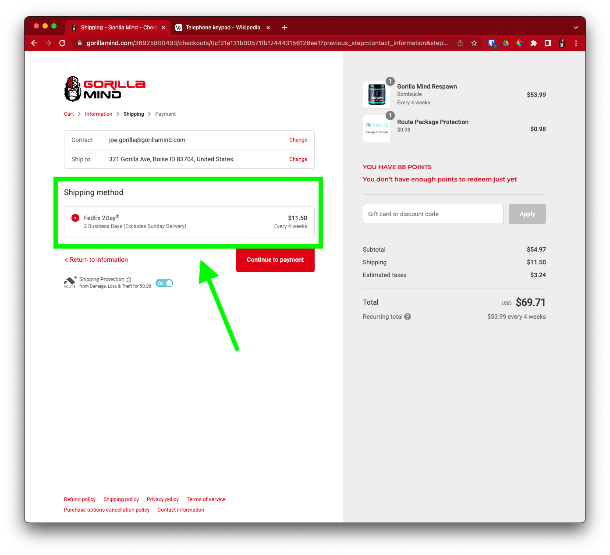Open the Bitwarden extension icon
Image resolution: width=610 pixels, height=555 pixels.
pos(492,43)
